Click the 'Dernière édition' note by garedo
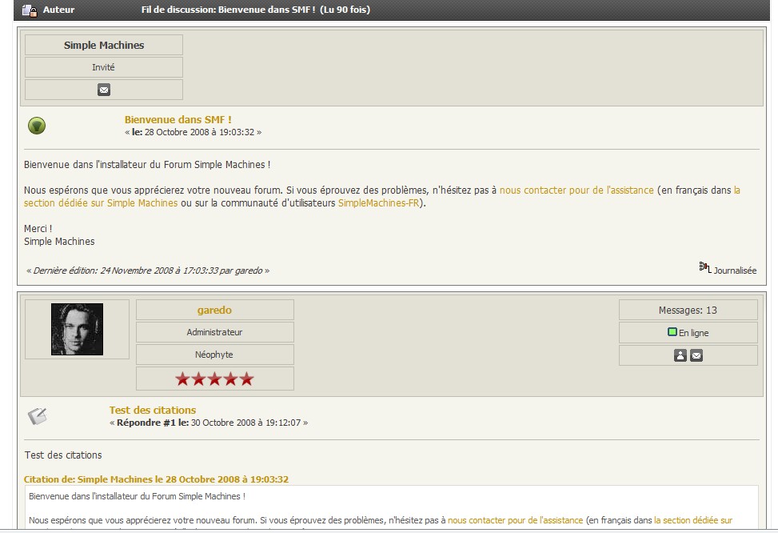Screen dimensions: 778x533 148,271
